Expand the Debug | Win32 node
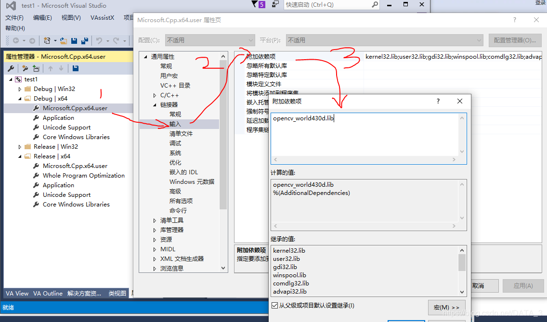Viewport: 547px width, 322px height. (20, 89)
